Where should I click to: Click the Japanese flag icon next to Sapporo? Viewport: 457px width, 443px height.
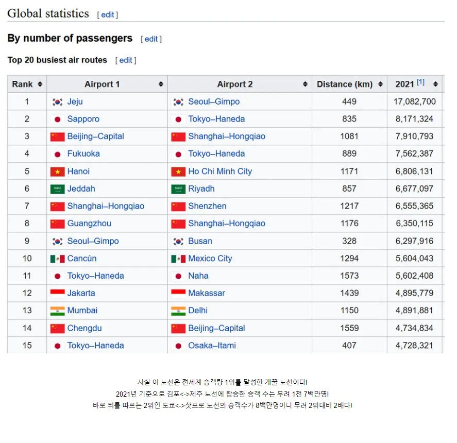pyautogui.click(x=57, y=119)
